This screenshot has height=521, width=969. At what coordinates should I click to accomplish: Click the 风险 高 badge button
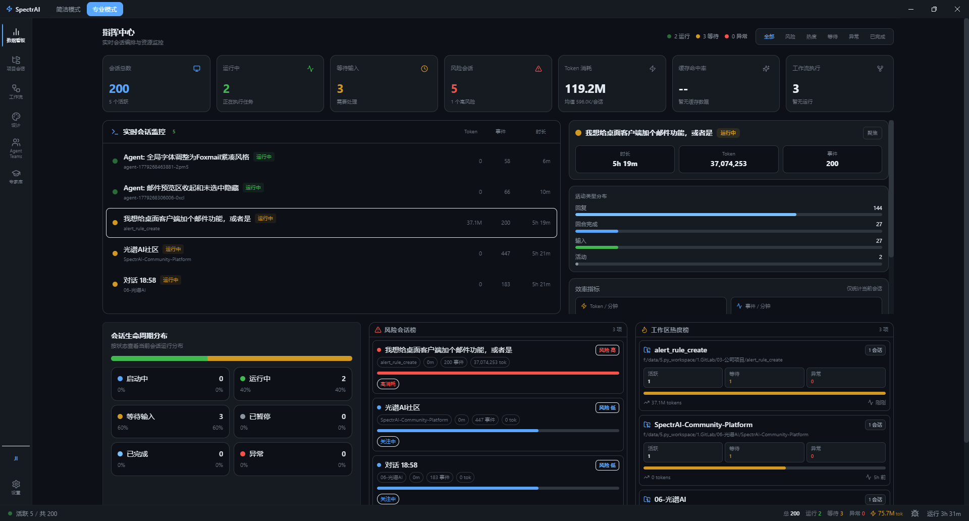(607, 350)
